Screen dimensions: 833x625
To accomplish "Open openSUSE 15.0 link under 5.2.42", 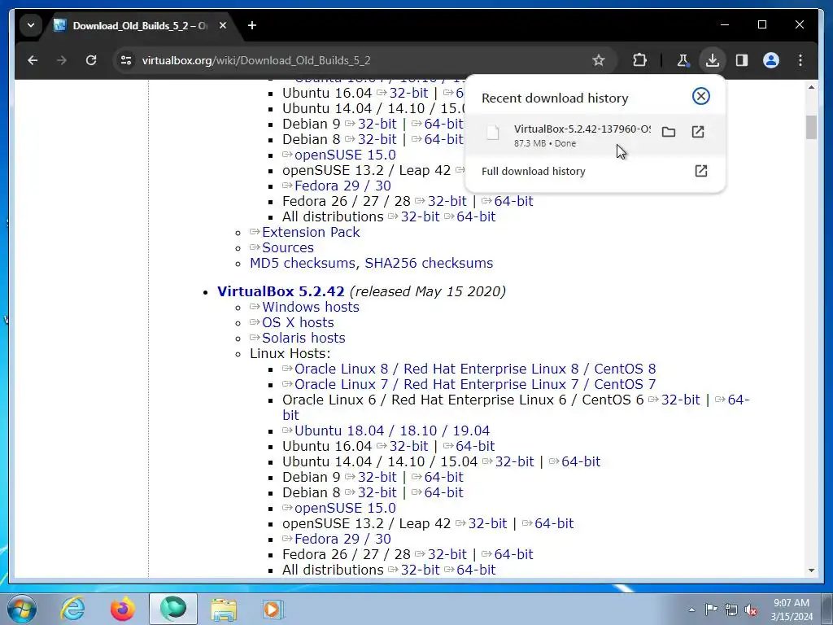I will point(345,508).
